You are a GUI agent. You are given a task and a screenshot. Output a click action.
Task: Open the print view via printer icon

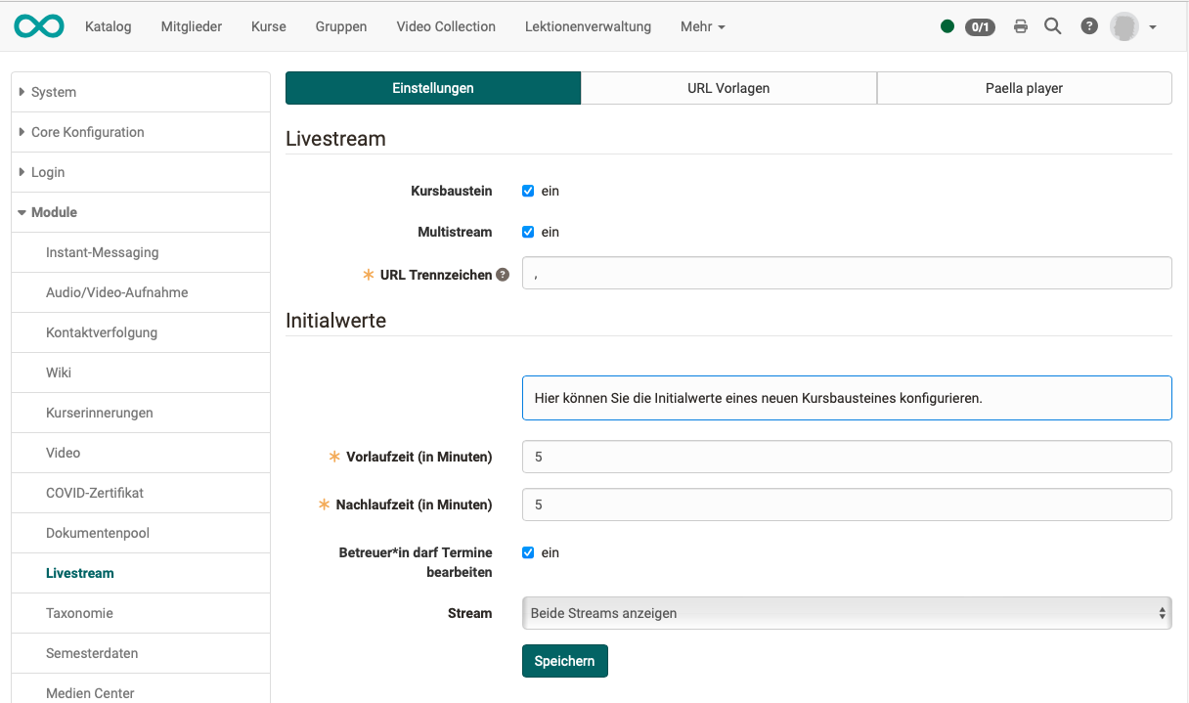[x=1020, y=26]
